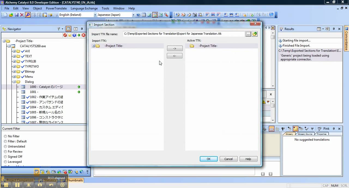Open the English (Ireland) source language dropdown
The image size is (349, 188).
(95, 15)
